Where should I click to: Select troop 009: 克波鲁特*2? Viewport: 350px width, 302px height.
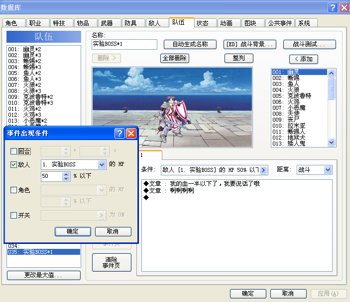[43, 97]
